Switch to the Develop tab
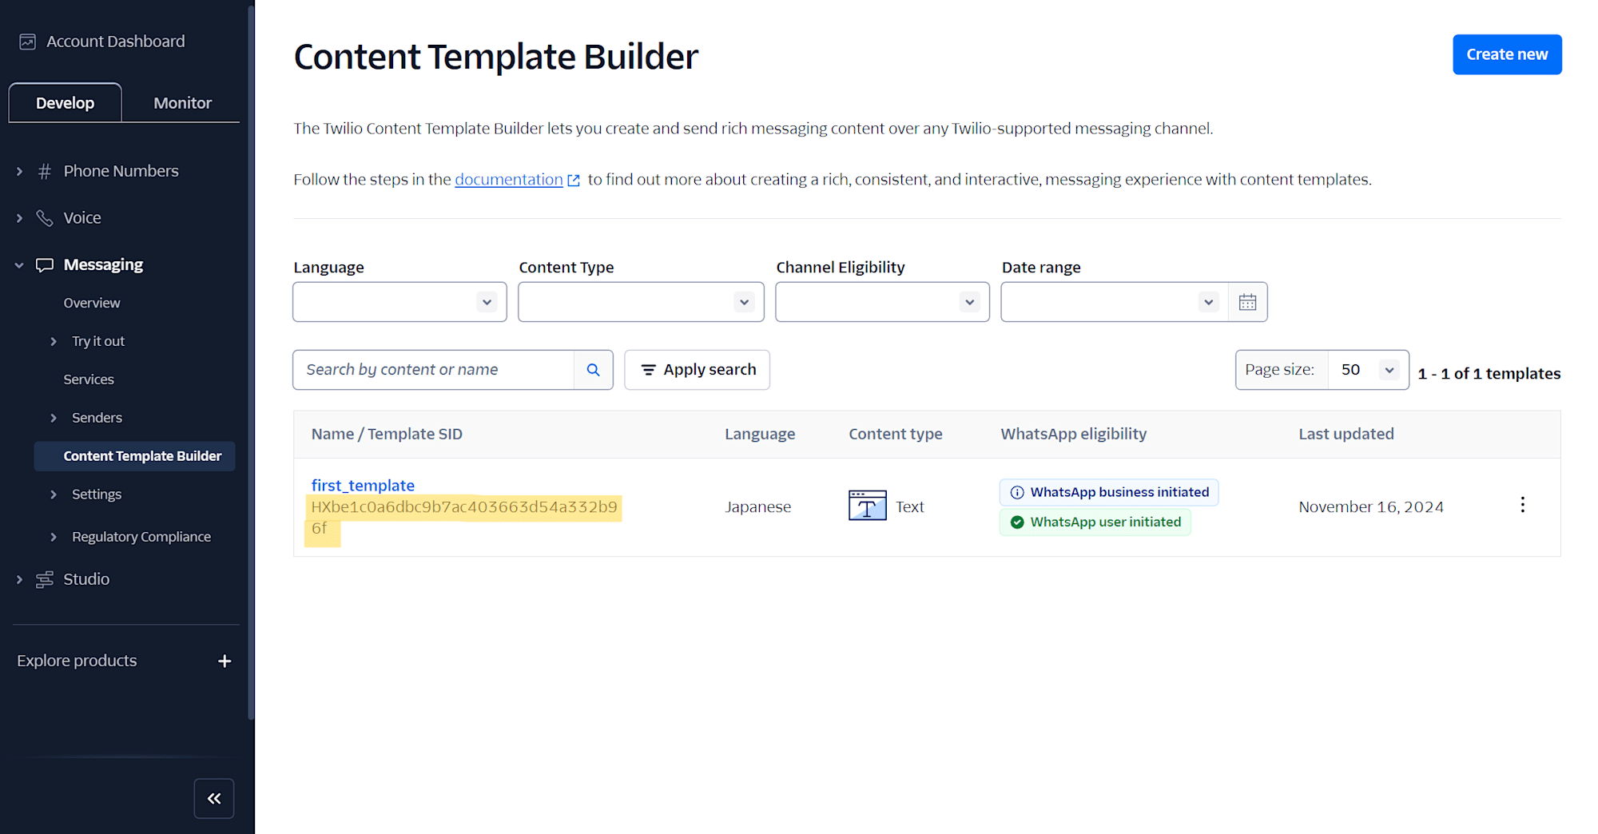This screenshot has width=1598, height=834. [66, 103]
